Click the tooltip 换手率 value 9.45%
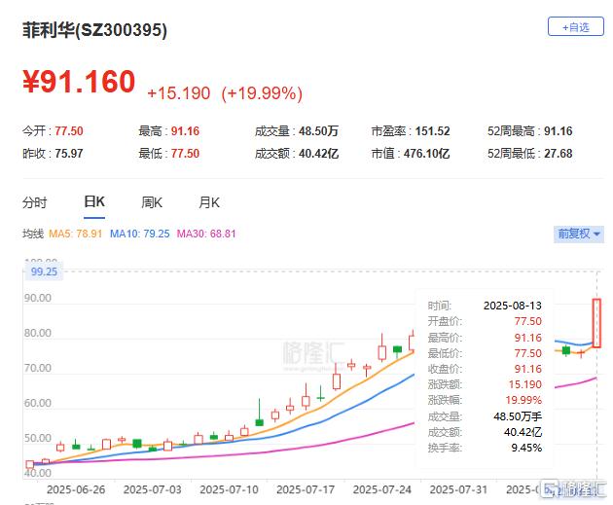 pos(526,448)
